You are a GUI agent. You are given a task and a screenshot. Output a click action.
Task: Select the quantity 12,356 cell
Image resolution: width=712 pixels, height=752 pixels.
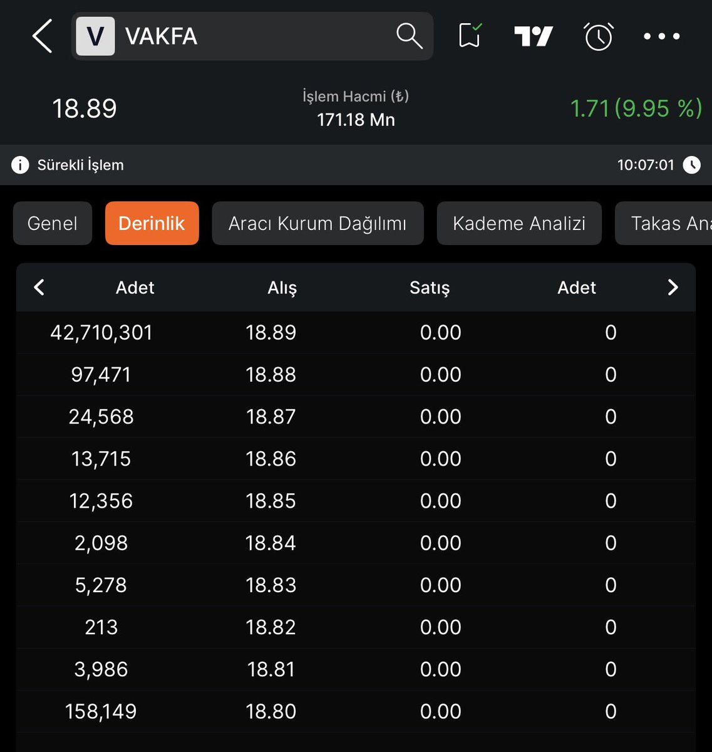[101, 501]
